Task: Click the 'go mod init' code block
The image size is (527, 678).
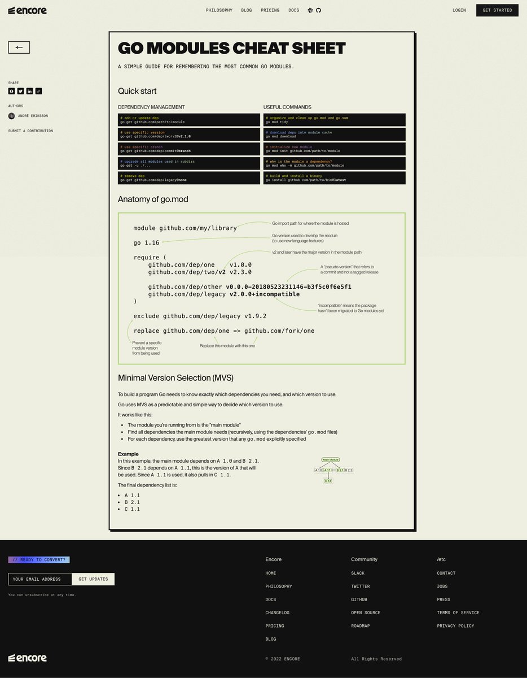Action: click(335, 149)
